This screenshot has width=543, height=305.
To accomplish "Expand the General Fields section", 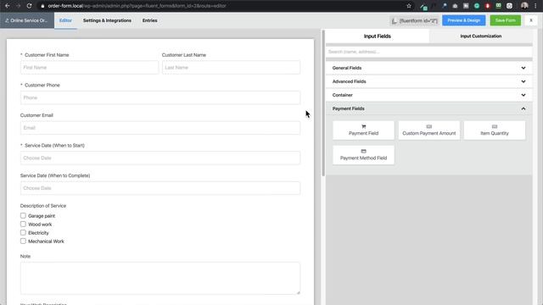I will tap(428, 68).
